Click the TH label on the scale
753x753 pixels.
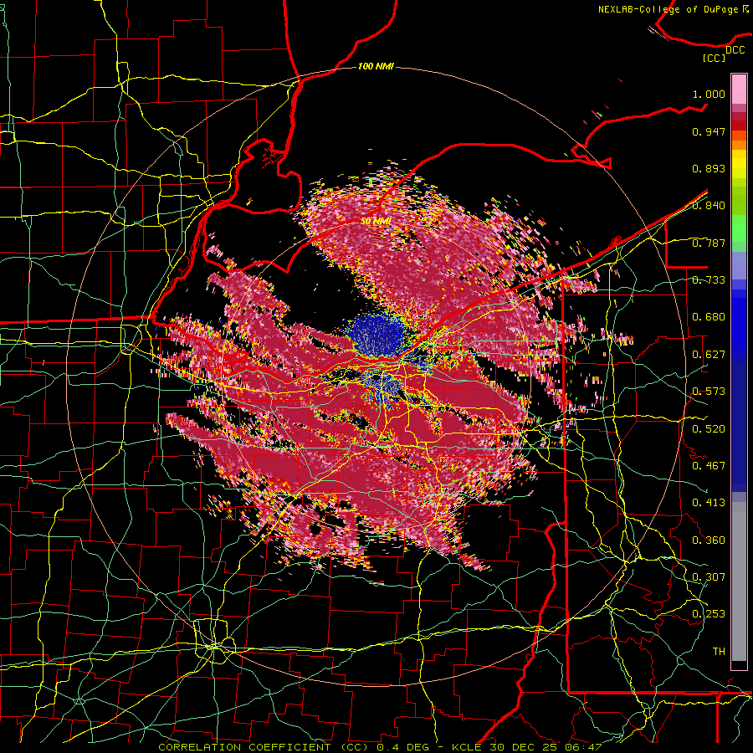coord(719,651)
